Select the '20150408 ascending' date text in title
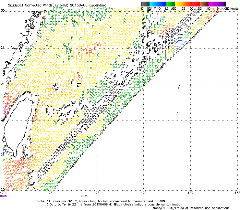 coord(88,5)
